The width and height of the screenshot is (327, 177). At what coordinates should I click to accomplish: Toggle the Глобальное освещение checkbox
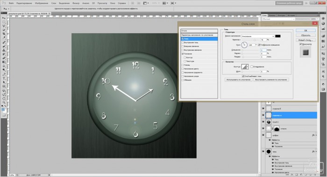point(259,45)
